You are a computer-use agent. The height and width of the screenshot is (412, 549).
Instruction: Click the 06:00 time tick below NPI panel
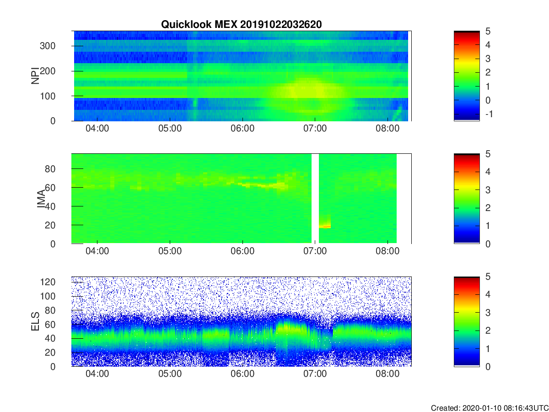point(242,128)
